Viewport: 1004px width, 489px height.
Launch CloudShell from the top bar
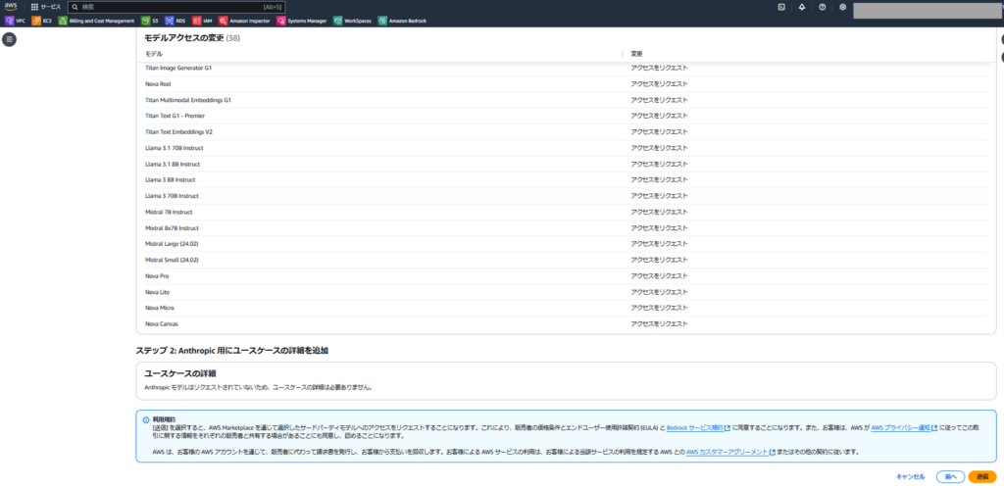[781, 7]
